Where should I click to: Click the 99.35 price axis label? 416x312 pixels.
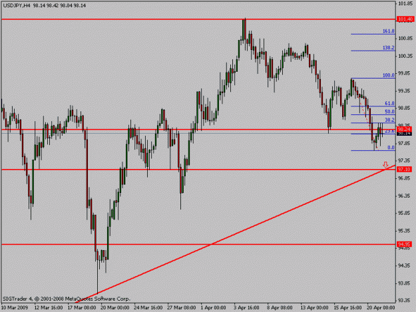[x=405, y=91]
